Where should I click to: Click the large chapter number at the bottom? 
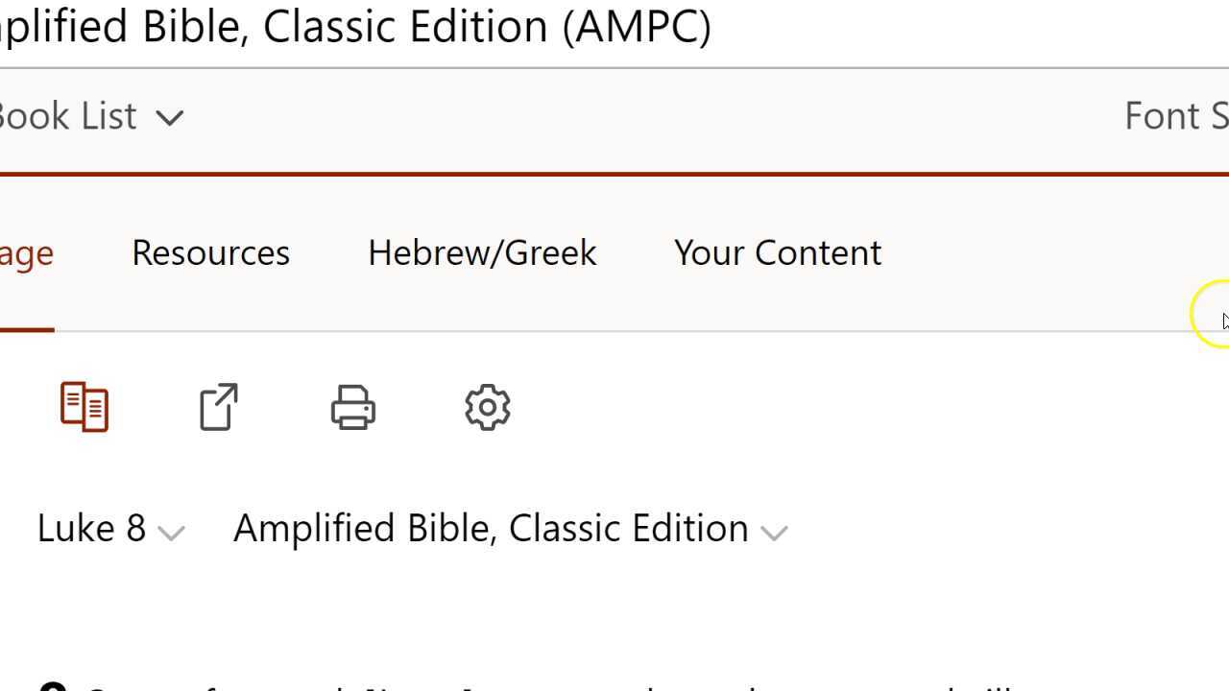pos(53,685)
